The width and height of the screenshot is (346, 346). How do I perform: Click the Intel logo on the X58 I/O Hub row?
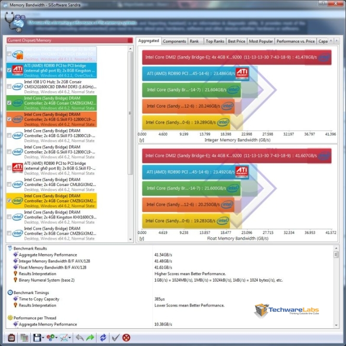[18, 86]
